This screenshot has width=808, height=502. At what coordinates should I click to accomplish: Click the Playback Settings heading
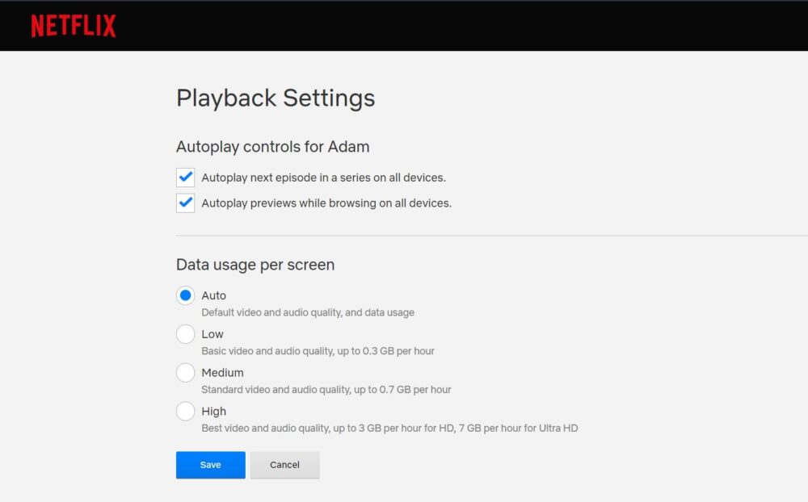[276, 98]
